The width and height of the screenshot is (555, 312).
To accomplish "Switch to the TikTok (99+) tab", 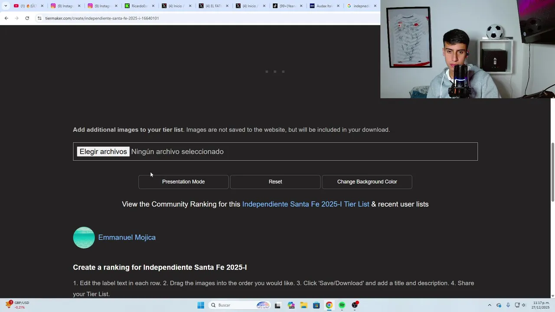I will coord(287,6).
